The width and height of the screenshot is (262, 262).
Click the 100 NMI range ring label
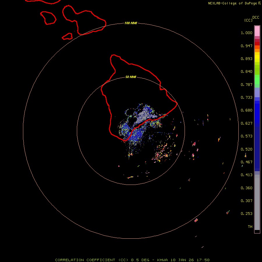(x=131, y=23)
